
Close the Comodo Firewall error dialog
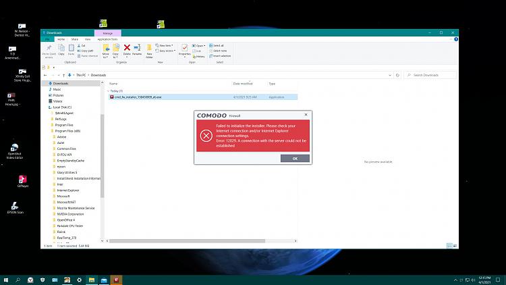pos(306,114)
